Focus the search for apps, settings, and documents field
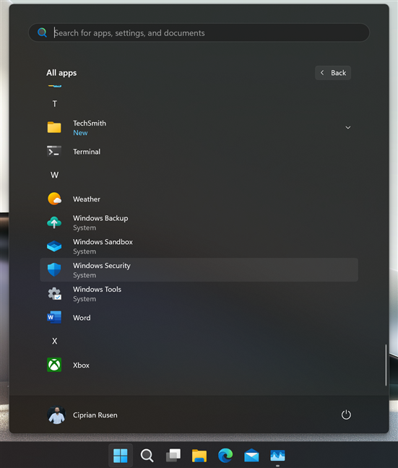The image size is (398, 468). click(199, 32)
